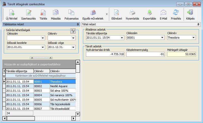Refresh with Frissítés icon
The image size is (203, 123).
pos(176,13)
